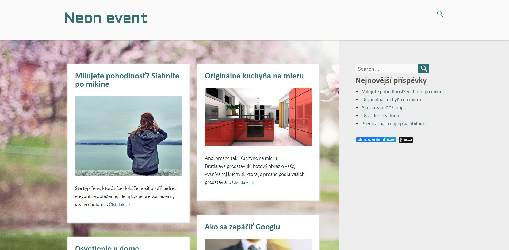Screen dimensions: 509x250
Task: Open post title Osvetlenie v dome
Action: click(x=107, y=247)
